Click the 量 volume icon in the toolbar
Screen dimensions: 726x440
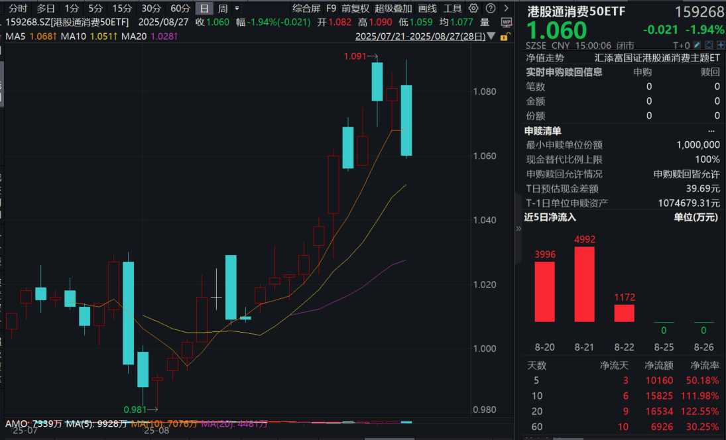coord(484,21)
